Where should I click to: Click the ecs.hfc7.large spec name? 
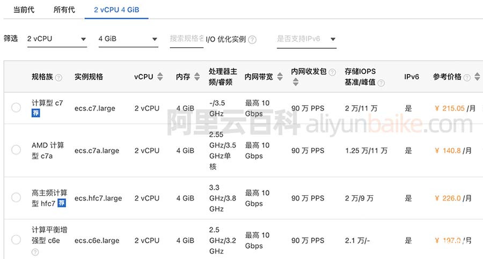point(98,198)
